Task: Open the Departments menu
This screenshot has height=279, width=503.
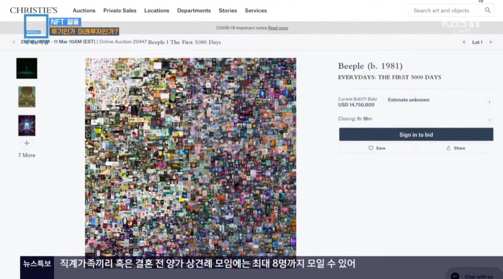Action: [x=194, y=11]
